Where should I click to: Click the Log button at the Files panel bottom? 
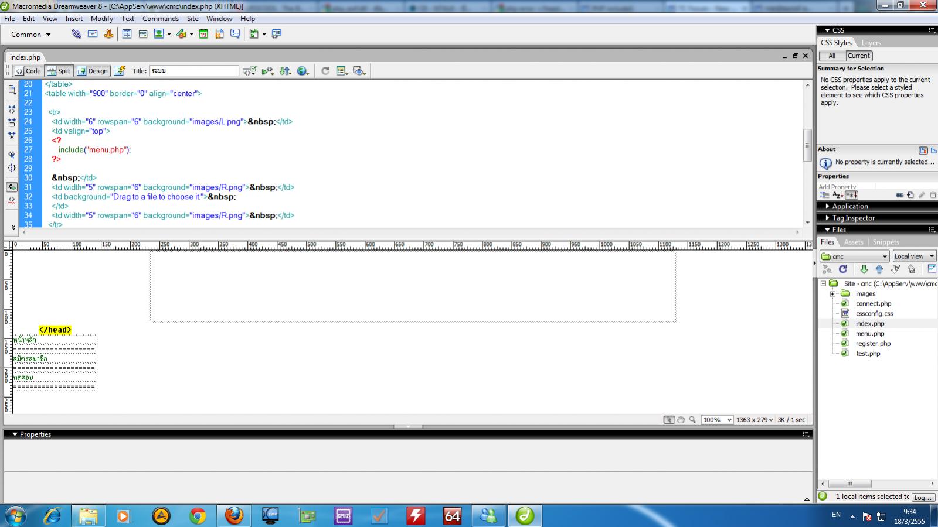pos(922,497)
